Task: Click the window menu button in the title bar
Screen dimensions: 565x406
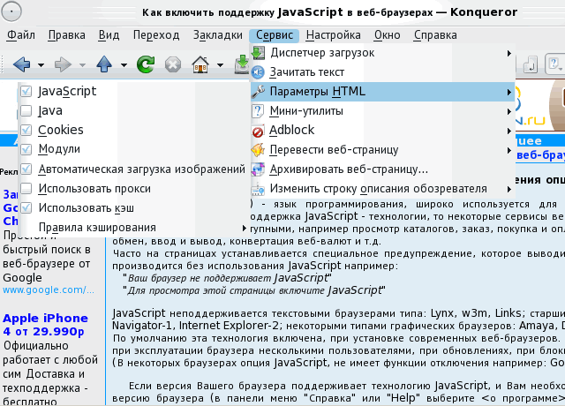Action: pos(11,11)
